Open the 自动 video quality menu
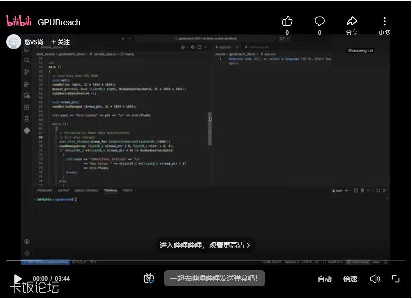Screen dimensions: 412x299 pyautogui.click(x=325, y=279)
